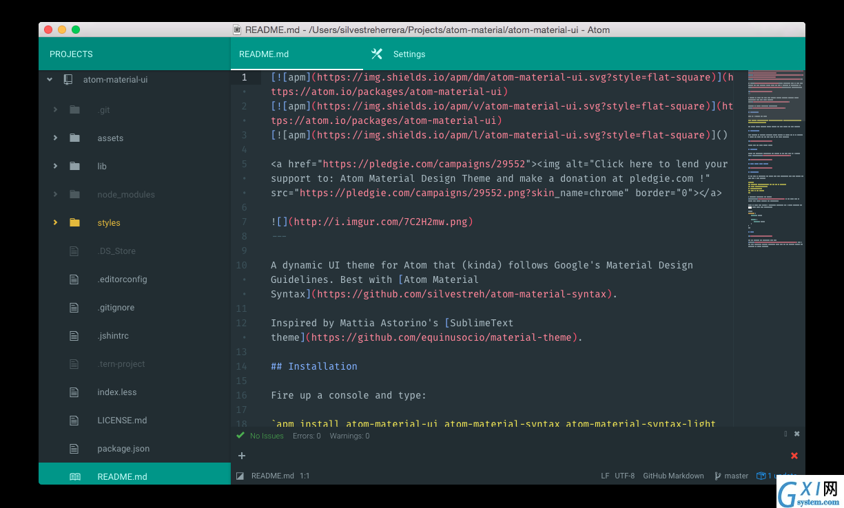
Task: Open LICENSE.md from the tree
Action: (122, 421)
